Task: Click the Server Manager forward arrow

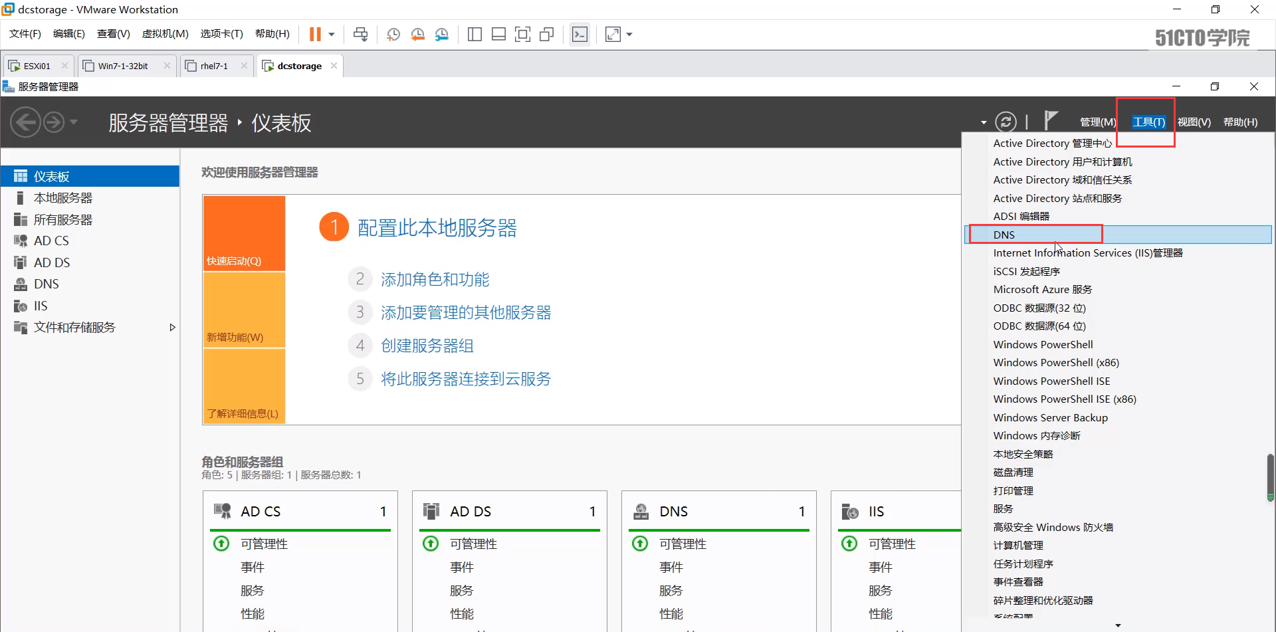Action: (x=54, y=122)
